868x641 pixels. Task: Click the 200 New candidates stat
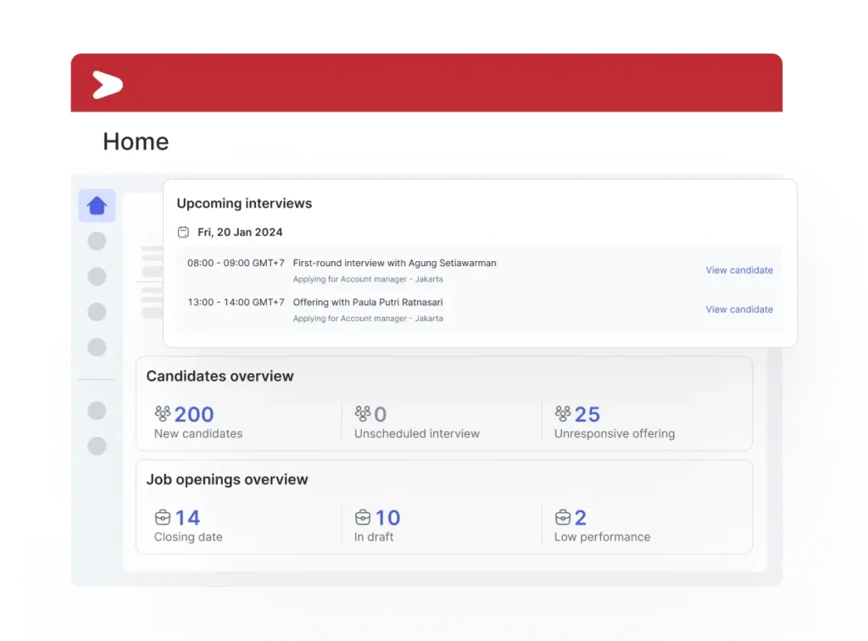(x=196, y=414)
